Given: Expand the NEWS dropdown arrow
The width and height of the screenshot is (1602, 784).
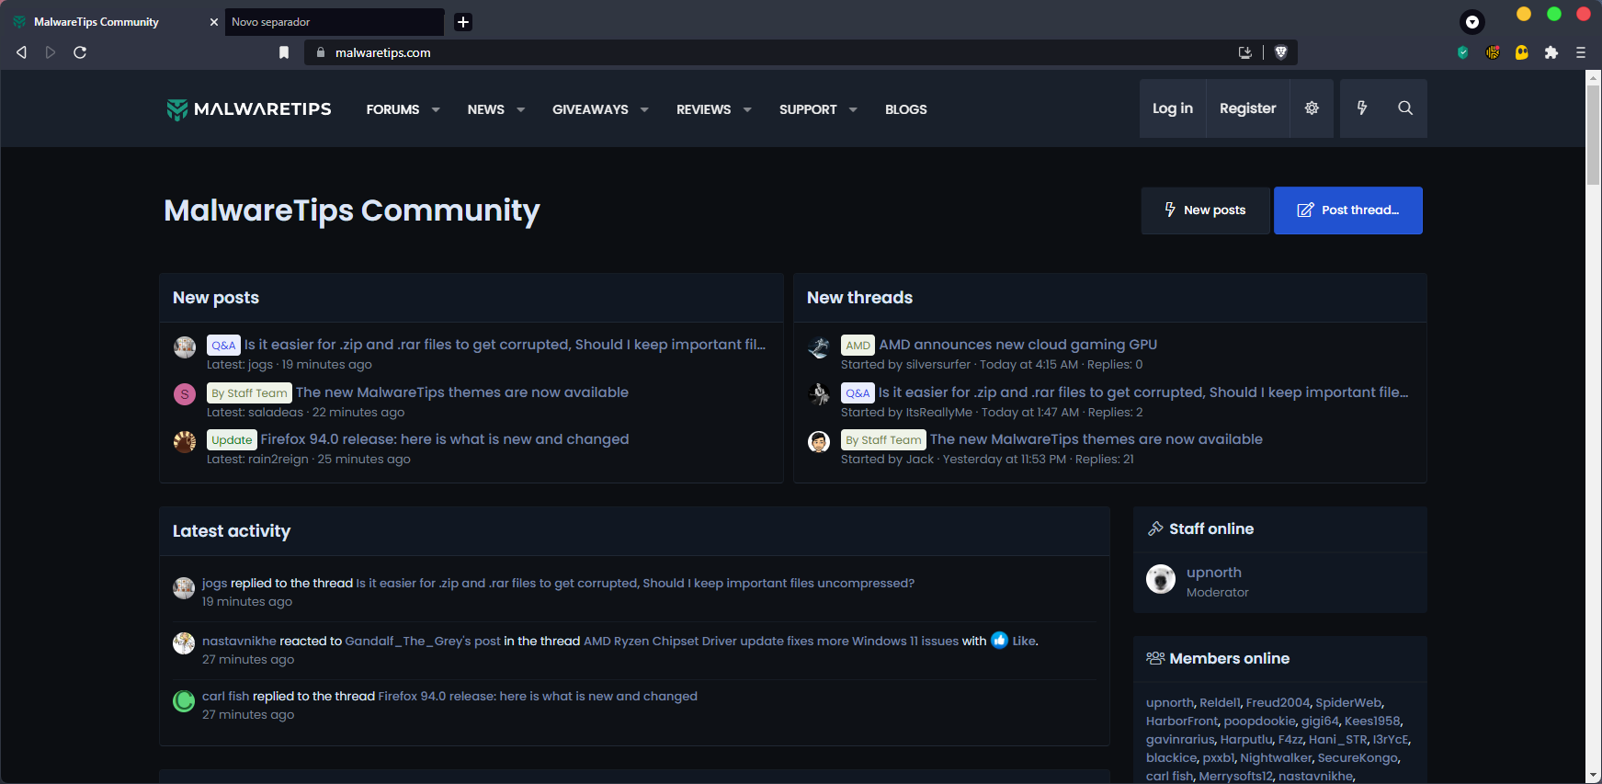Looking at the screenshot, I should pyautogui.click(x=521, y=109).
